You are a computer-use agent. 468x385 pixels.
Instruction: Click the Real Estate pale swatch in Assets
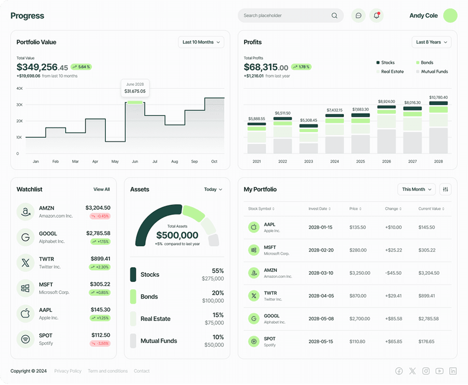click(133, 318)
